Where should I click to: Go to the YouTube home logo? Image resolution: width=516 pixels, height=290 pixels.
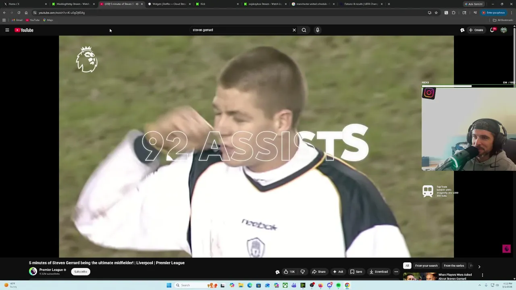coord(24,30)
